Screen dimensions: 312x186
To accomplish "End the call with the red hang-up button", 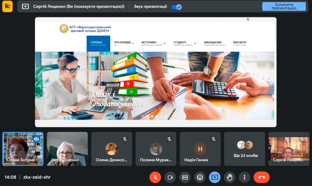I will click(261, 177).
